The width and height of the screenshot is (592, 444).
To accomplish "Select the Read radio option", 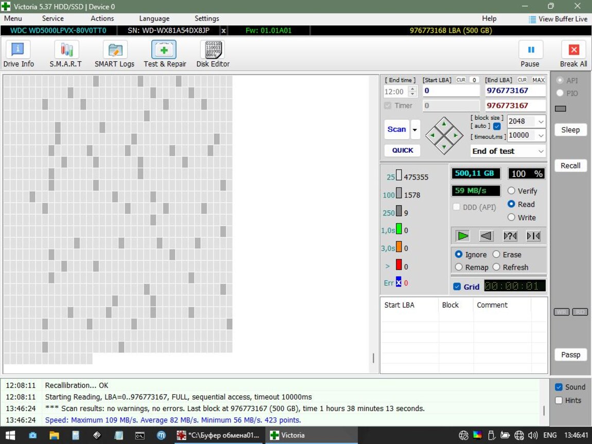I will [511, 204].
